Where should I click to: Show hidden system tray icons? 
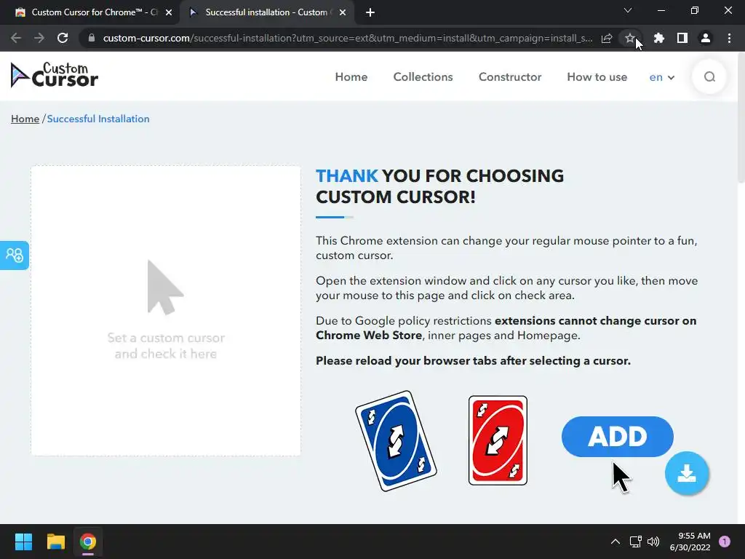click(615, 542)
